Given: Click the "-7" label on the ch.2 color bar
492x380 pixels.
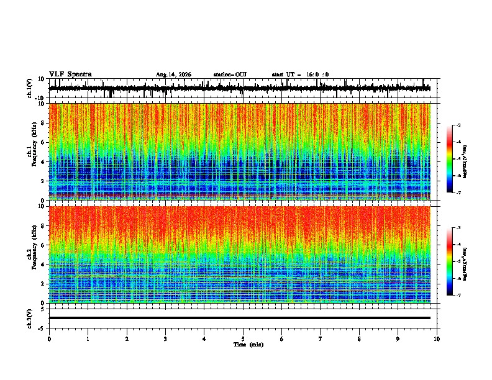Looking at the screenshot, I should (x=458, y=295).
